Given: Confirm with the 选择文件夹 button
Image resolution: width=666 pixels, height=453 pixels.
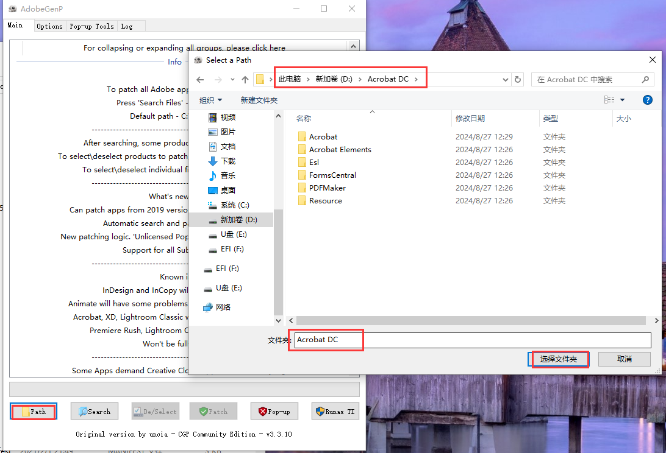Looking at the screenshot, I should 559,359.
